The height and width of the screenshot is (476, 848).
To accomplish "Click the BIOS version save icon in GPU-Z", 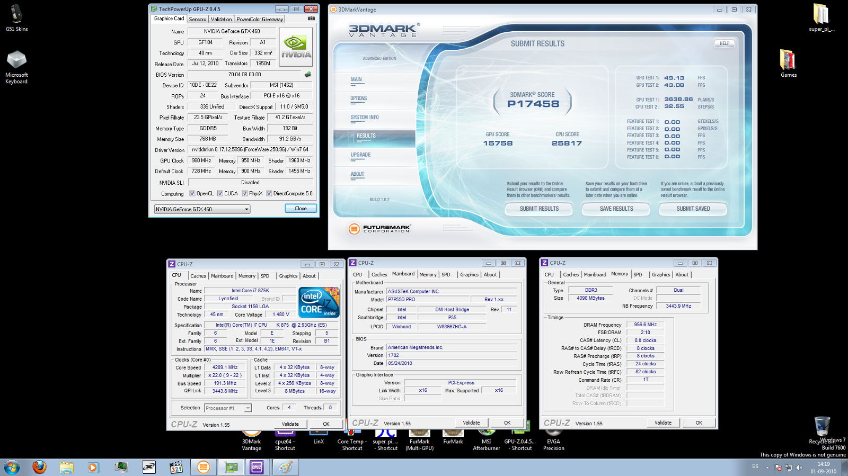I will (308, 75).
